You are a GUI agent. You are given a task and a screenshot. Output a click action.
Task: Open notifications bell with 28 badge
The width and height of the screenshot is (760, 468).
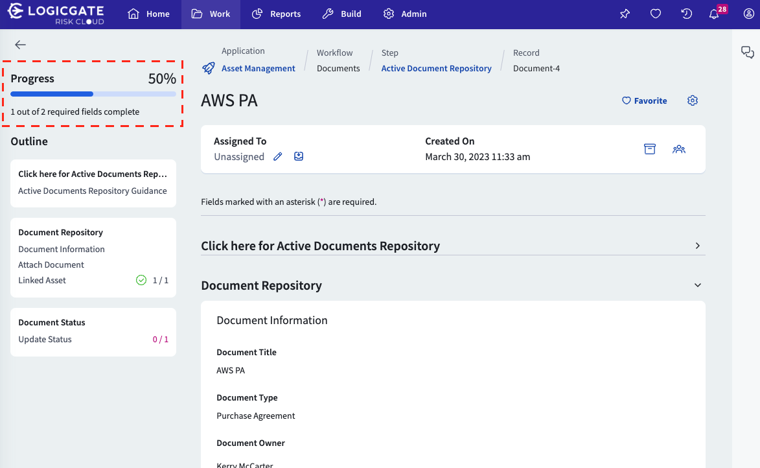(x=715, y=14)
